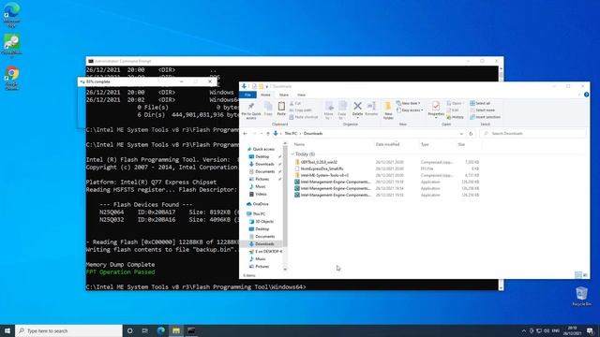Viewport: 600px width, 337px height.
Task: Open Microsoft Edge desktop shortcut
Action: click(11, 15)
